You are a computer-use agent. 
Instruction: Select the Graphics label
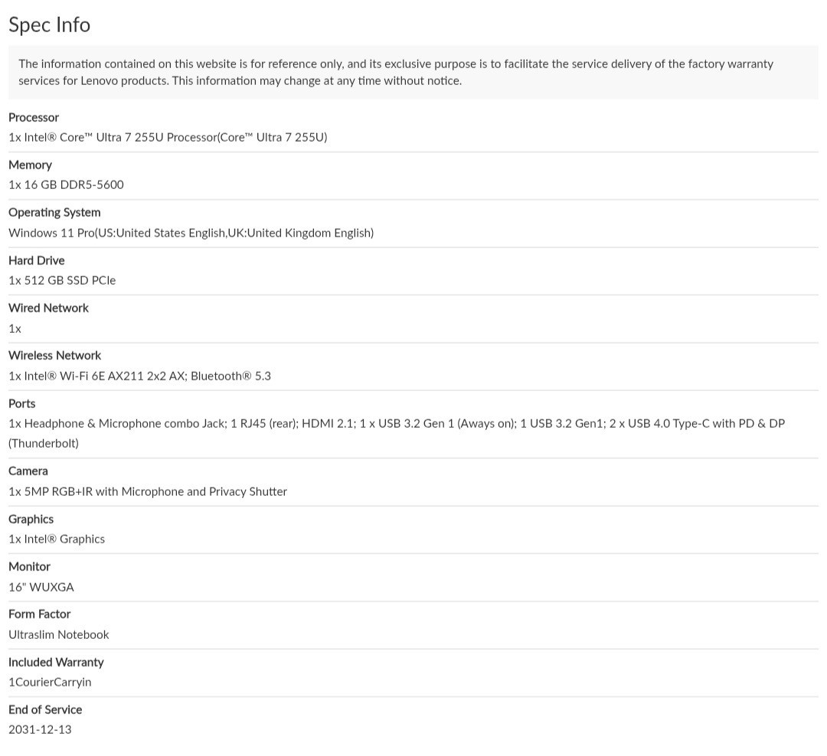(x=31, y=519)
